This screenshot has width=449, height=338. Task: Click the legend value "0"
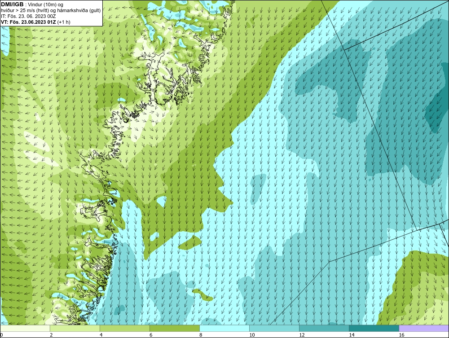click(x=2, y=335)
